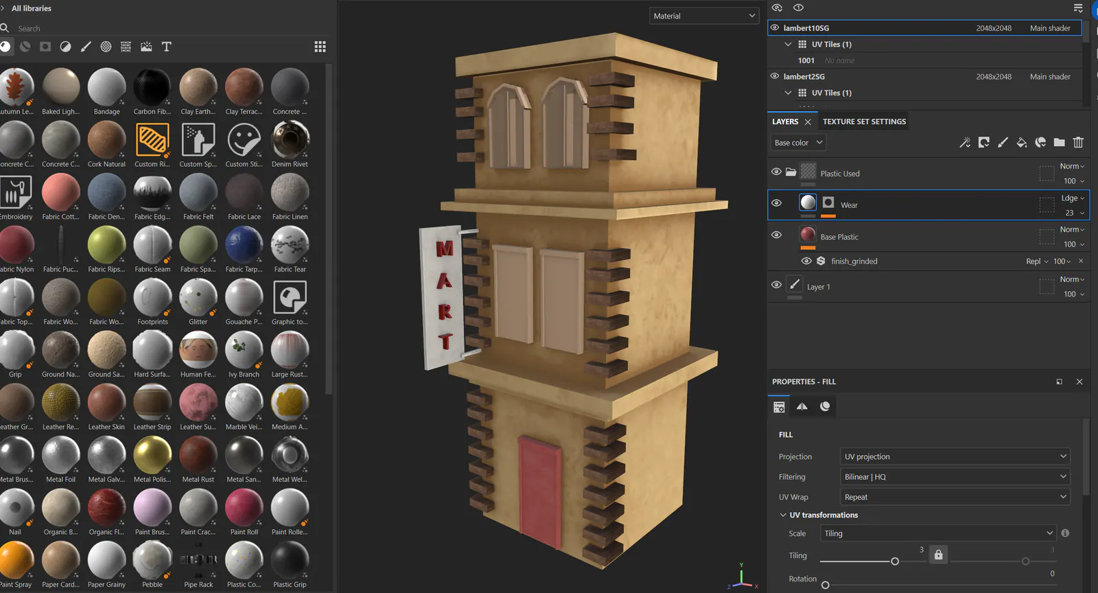Collapse the UV transformations section
This screenshot has height=593, width=1098.
(783, 515)
